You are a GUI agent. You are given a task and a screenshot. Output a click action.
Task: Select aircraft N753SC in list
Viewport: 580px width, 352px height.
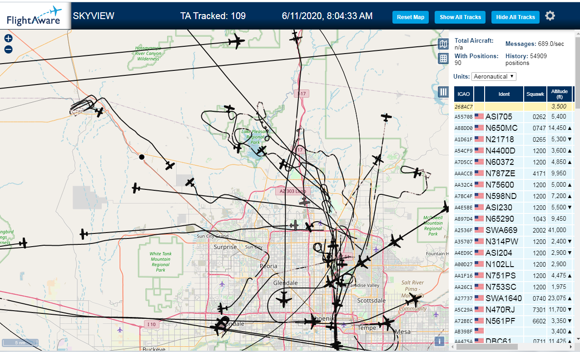[514, 287]
